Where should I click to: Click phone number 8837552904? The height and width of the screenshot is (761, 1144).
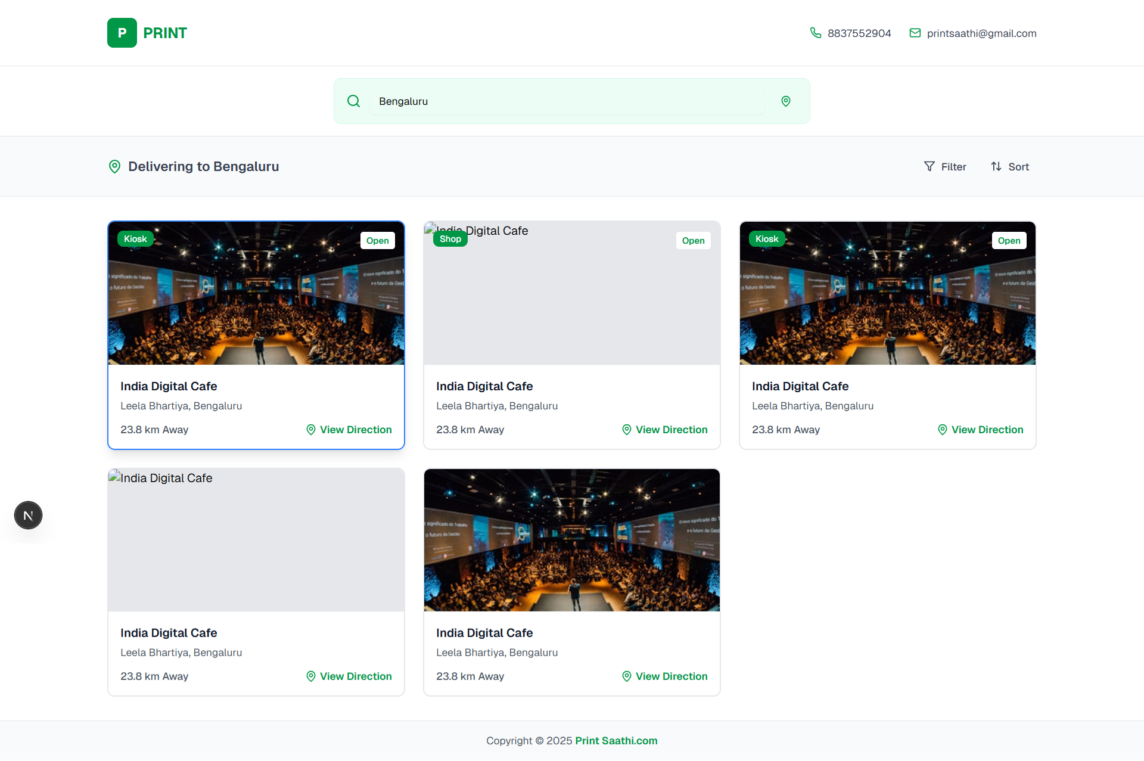[x=859, y=33]
